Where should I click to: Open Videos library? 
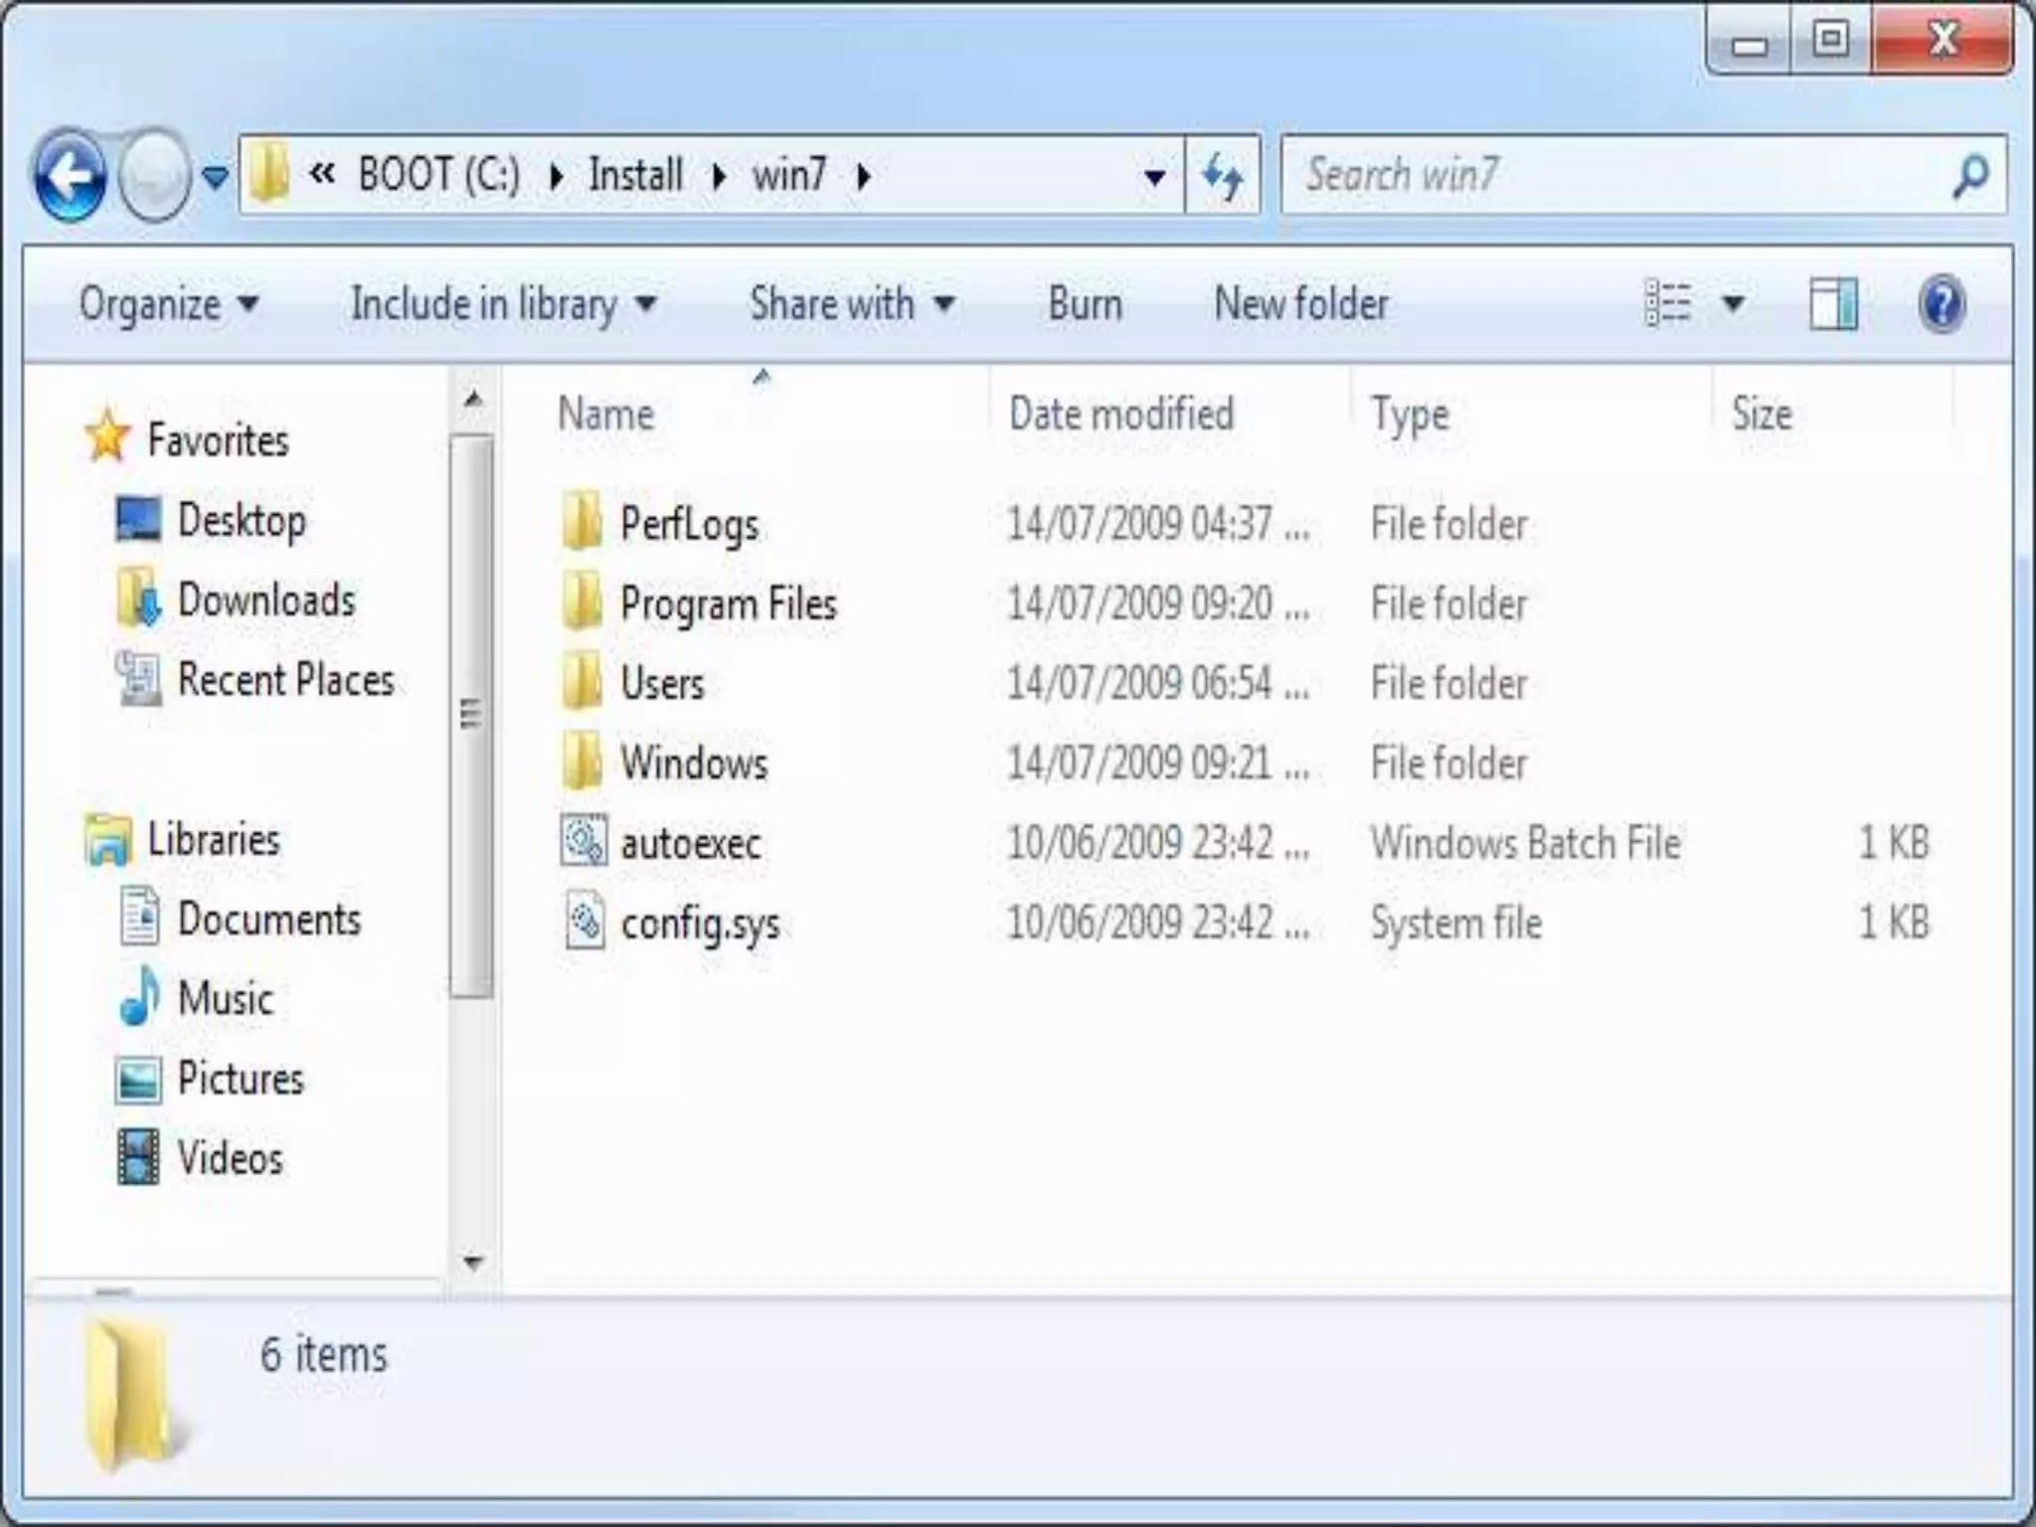231,1159
